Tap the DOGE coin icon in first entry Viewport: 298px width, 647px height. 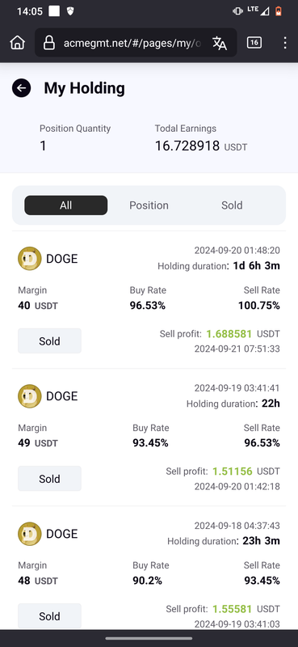click(30, 259)
